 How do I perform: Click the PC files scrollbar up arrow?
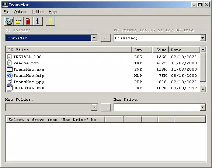point(203,49)
